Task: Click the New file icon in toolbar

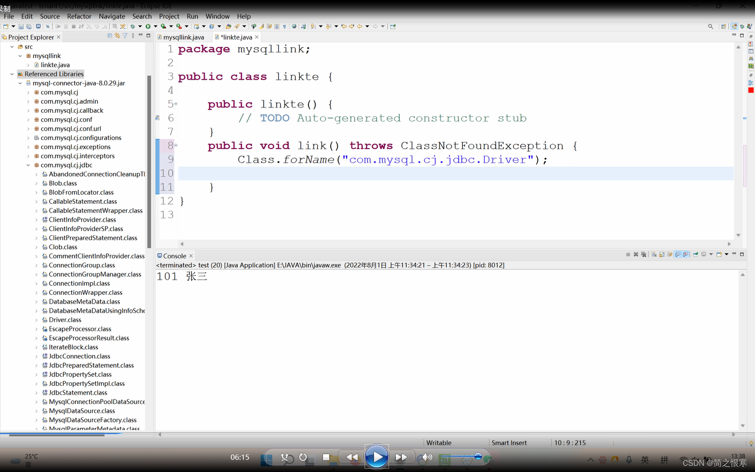Action: [6, 26]
